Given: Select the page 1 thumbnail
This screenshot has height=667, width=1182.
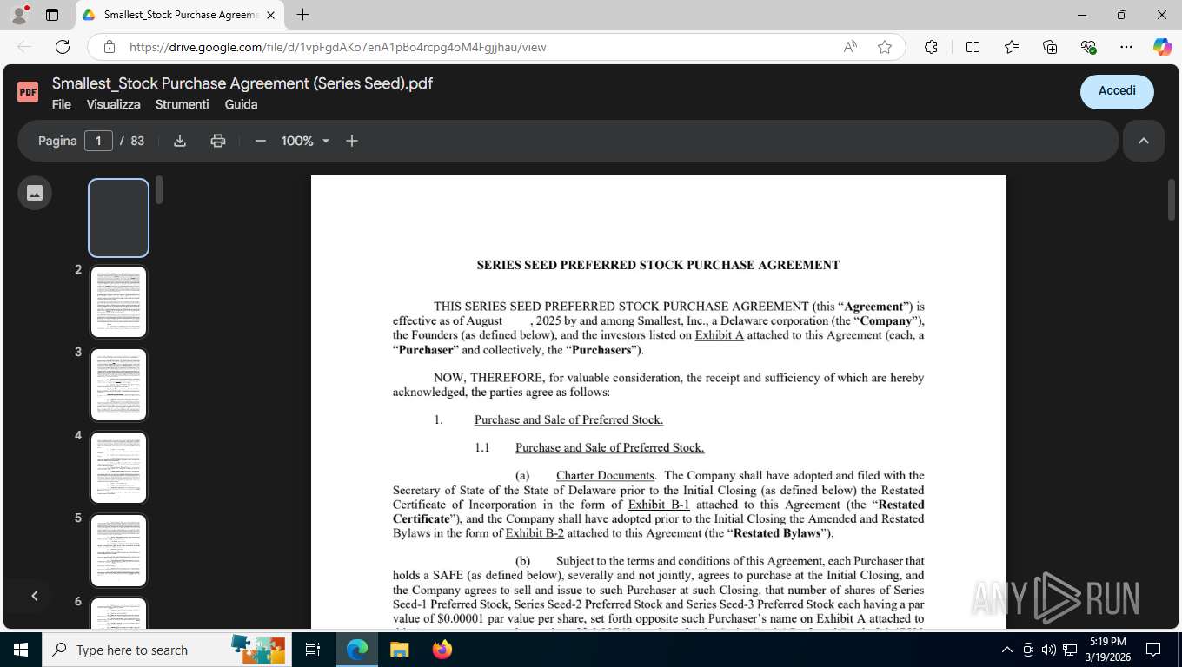Looking at the screenshot, I should pos(119,218).
